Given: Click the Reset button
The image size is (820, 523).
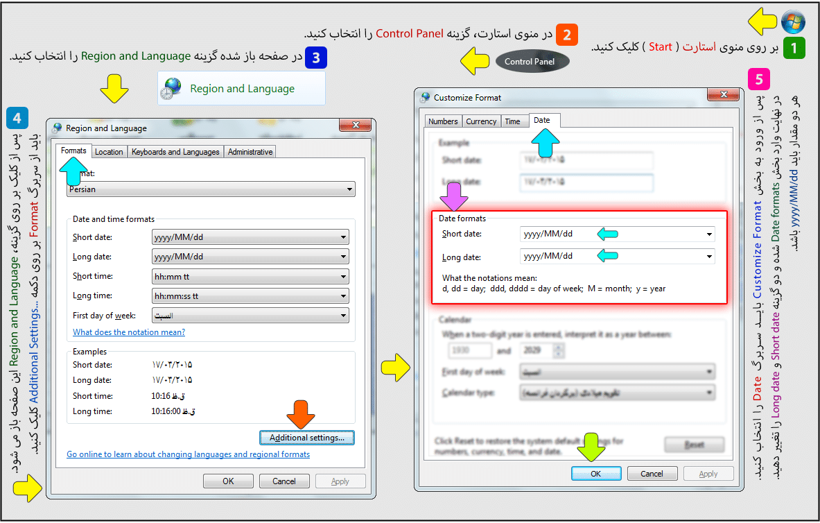Looking at the screenshot, I should tap(694, 445).
